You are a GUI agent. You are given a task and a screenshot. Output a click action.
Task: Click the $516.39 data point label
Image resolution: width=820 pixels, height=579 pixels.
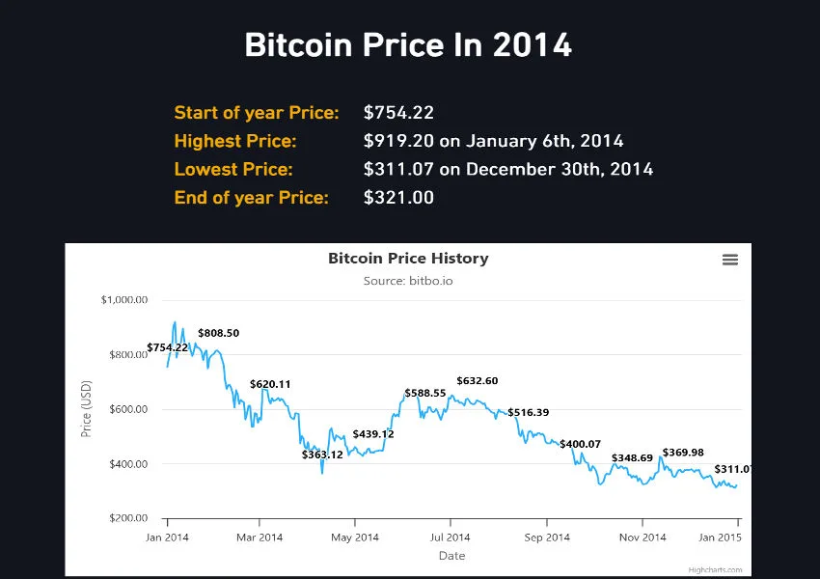(529, 413)
